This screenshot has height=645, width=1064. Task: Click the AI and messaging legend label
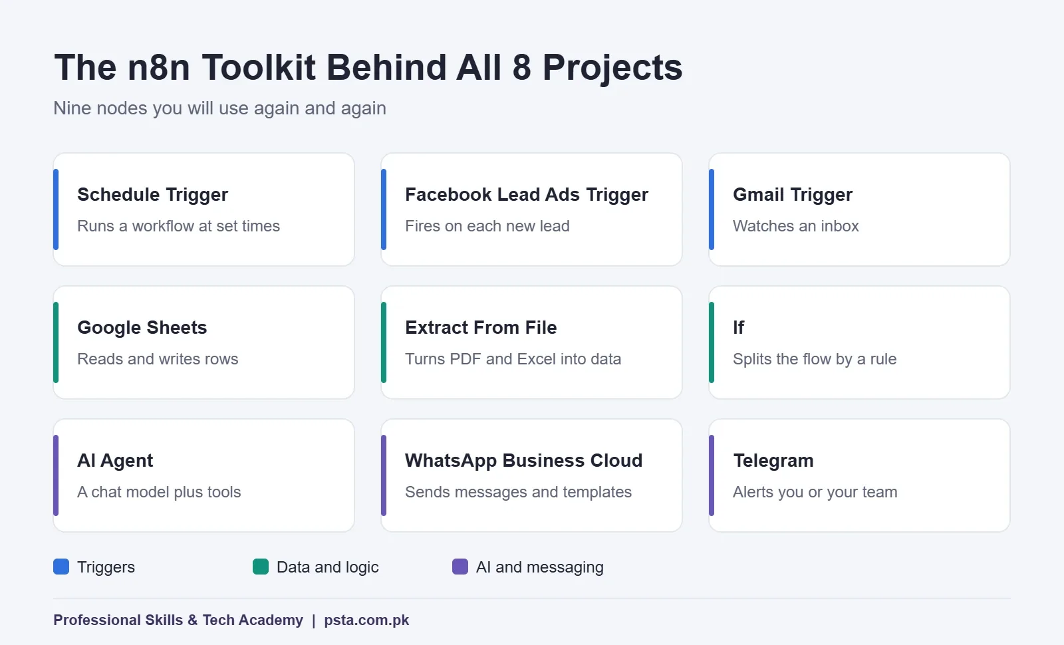point(540,567)
